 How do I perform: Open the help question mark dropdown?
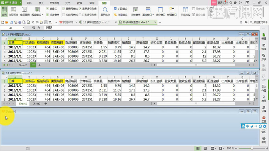click(242, 3)
